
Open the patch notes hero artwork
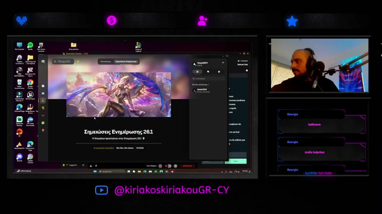119,95
